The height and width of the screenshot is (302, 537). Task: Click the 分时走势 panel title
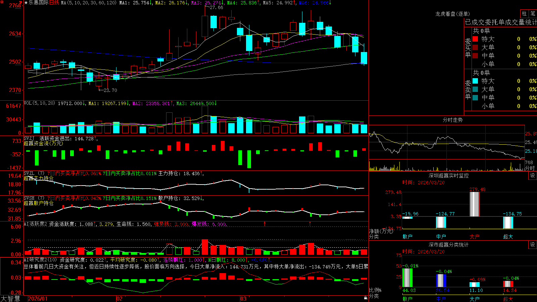(452, 120)
